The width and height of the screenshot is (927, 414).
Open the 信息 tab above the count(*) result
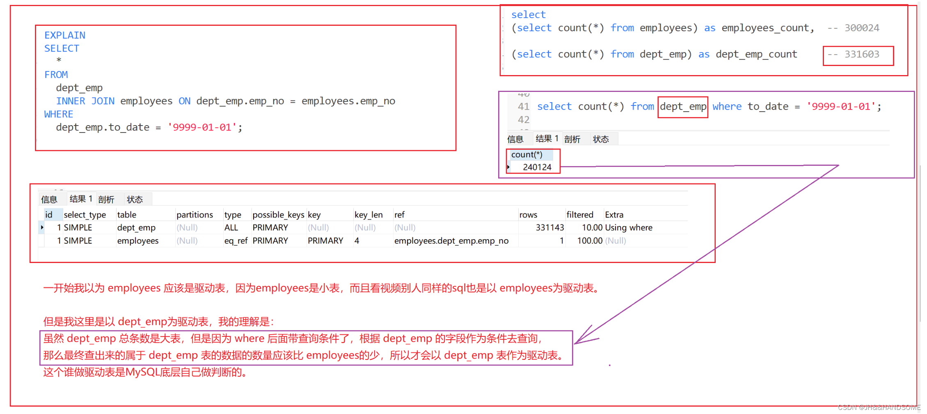click(515, 139)
